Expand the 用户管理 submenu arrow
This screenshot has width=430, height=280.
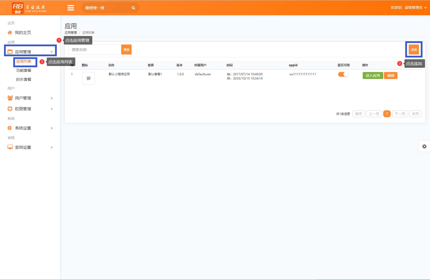point(52,98)
